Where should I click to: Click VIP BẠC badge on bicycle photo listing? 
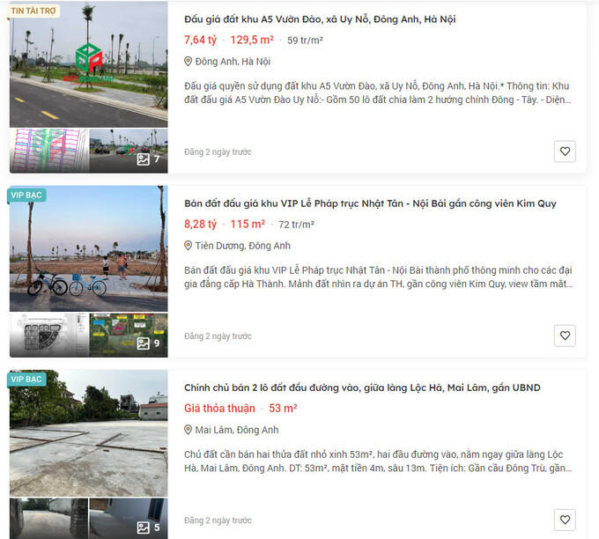click(x=26, y=196)
